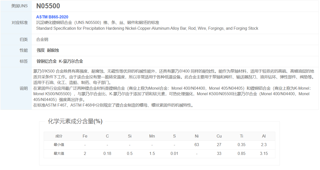This screenshot has height=170, width=320.
Task: Open the ASTM B865-2020 standard link
Action: coord(52,17)
